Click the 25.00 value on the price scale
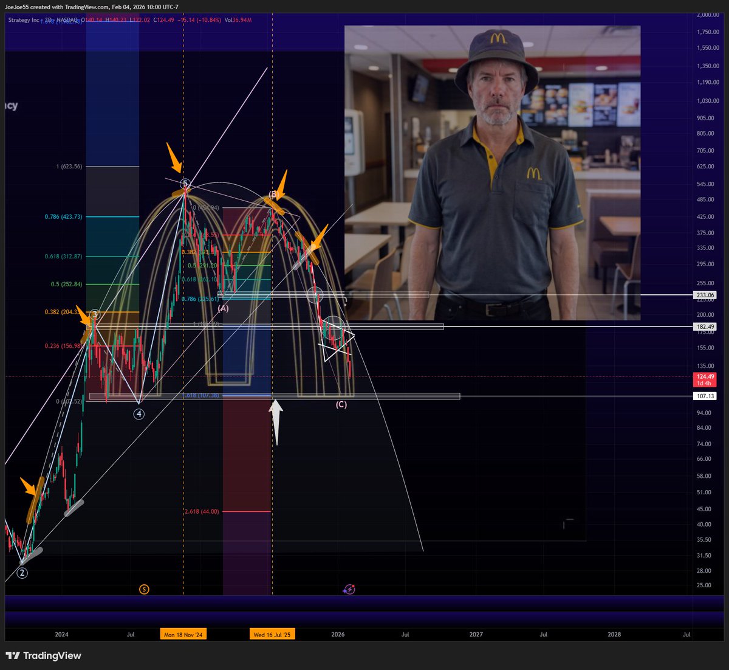This screenshot has height=670, width=729. 704,585
